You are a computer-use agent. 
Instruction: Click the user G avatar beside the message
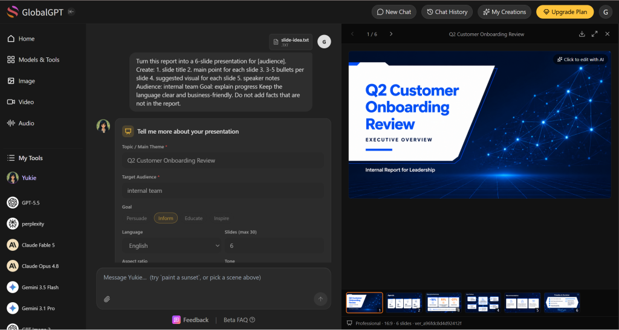tap(324, 42)
